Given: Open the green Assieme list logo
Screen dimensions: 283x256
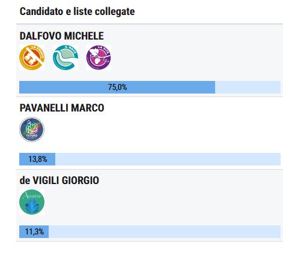Looking at the screenshot, I should pos(32,202).
